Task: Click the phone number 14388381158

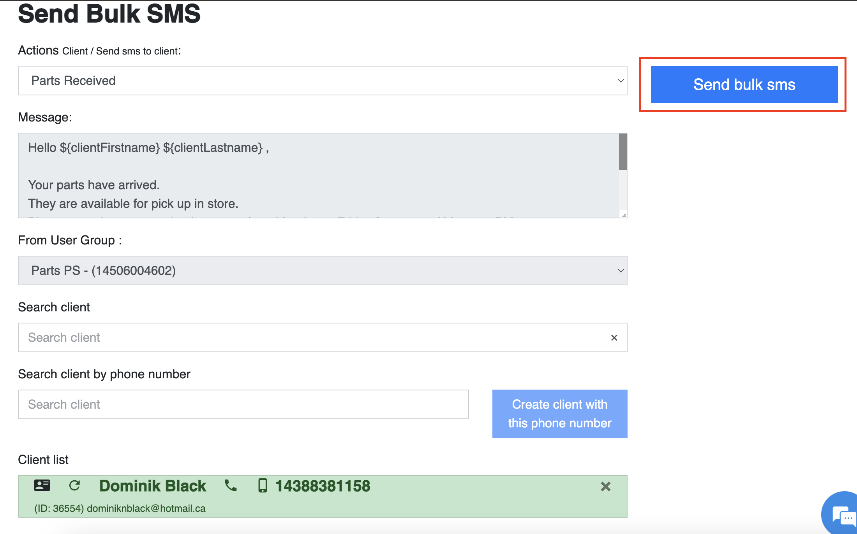Action: pos(323,486)
